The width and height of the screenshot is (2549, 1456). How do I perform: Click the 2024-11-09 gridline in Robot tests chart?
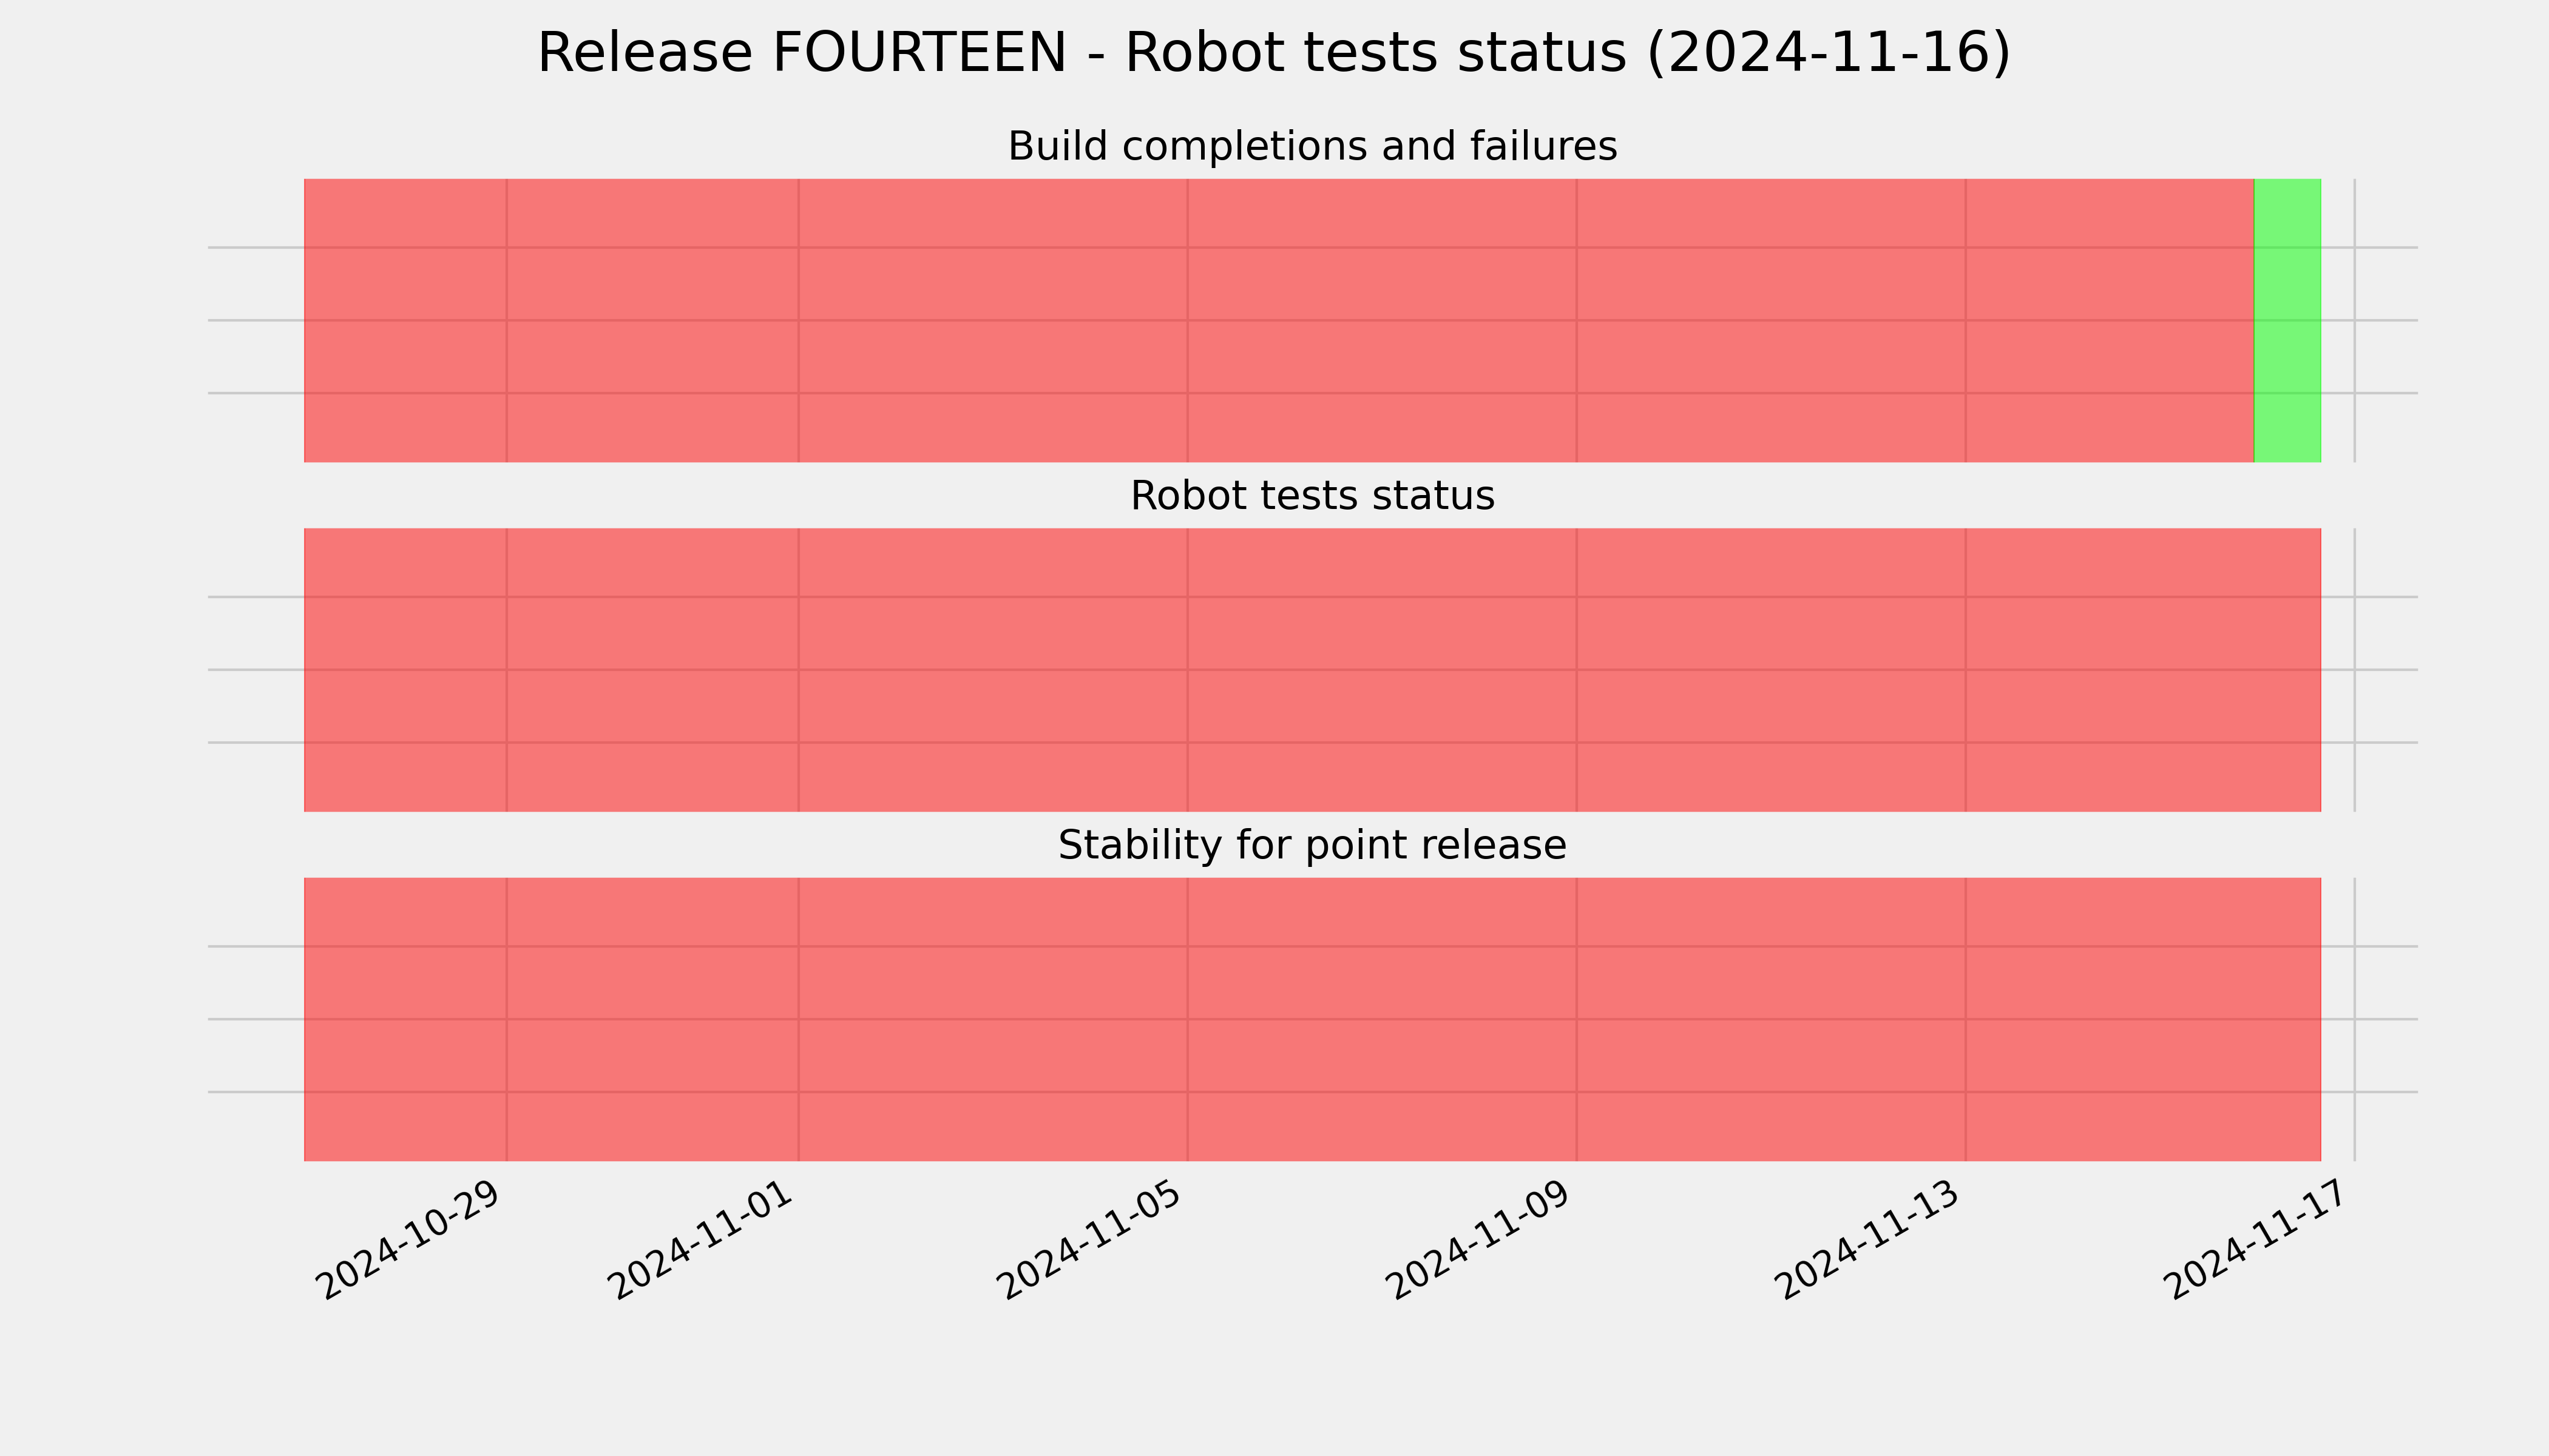pyautogui.click(x=1577, y=670)
